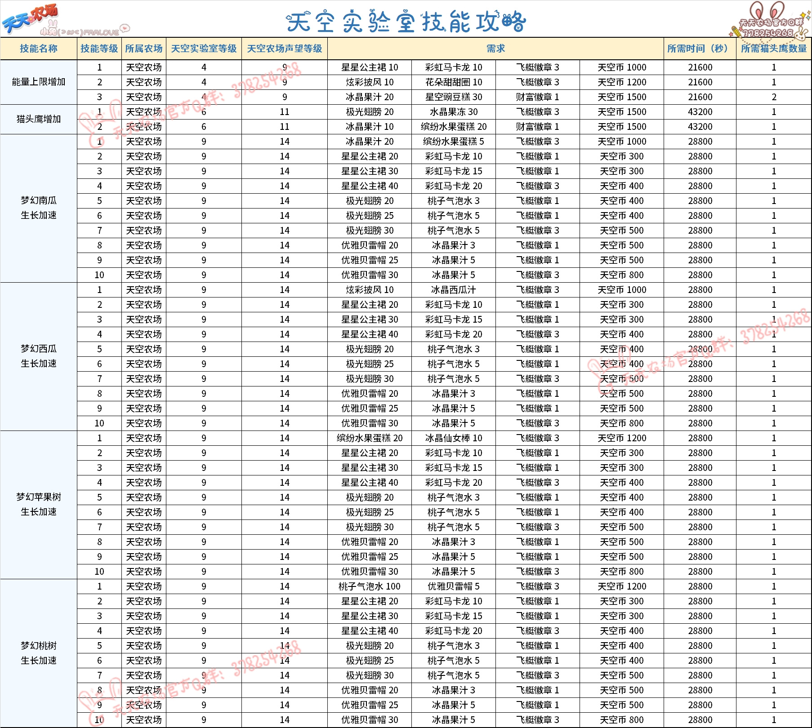Click the skill name 猫头鹰增加

click(39, 119)
